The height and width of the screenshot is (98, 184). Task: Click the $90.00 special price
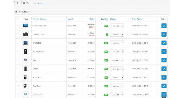point(92,27)
